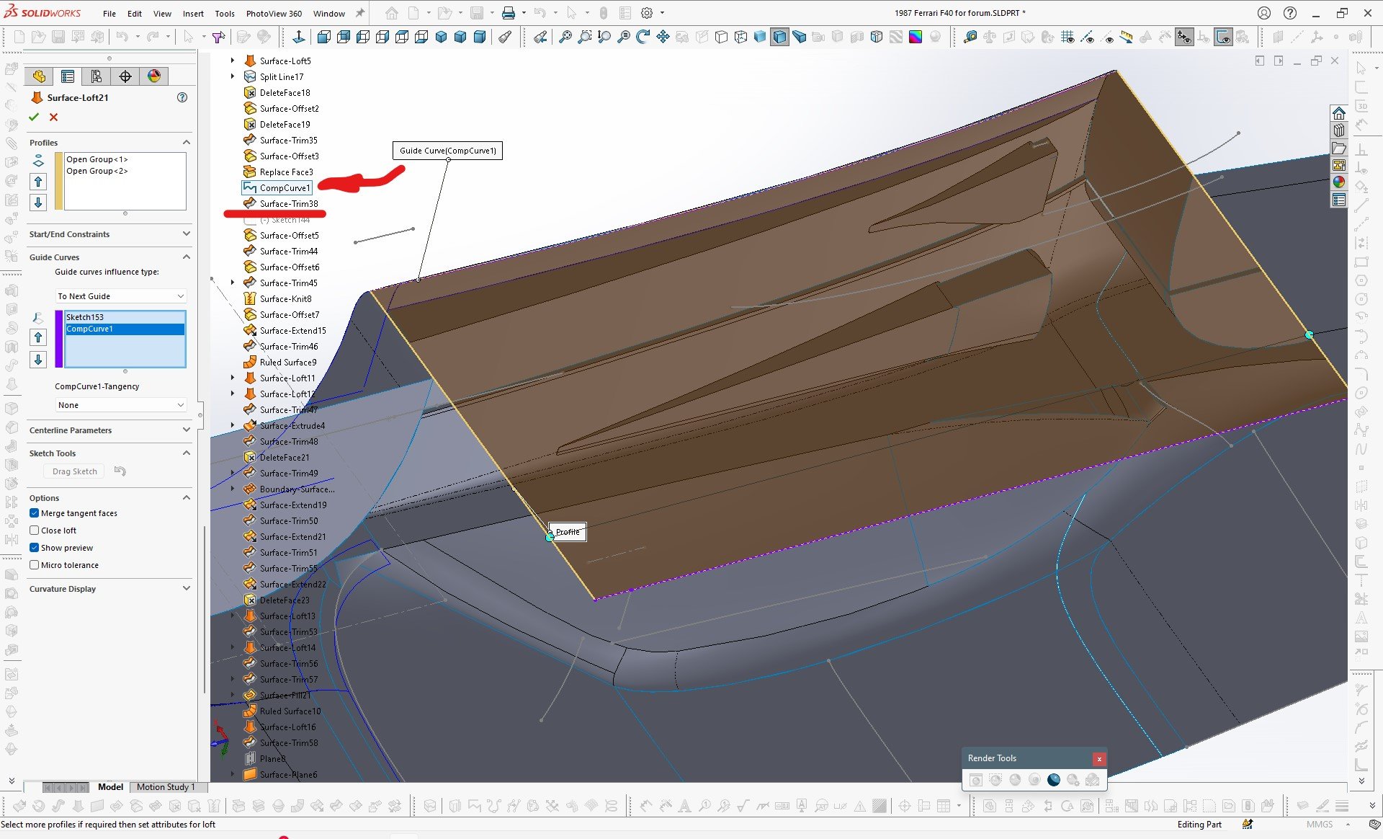1383x839 pixels.
Task: Click the user login account icon
Action: click(x=1264, y=13)
